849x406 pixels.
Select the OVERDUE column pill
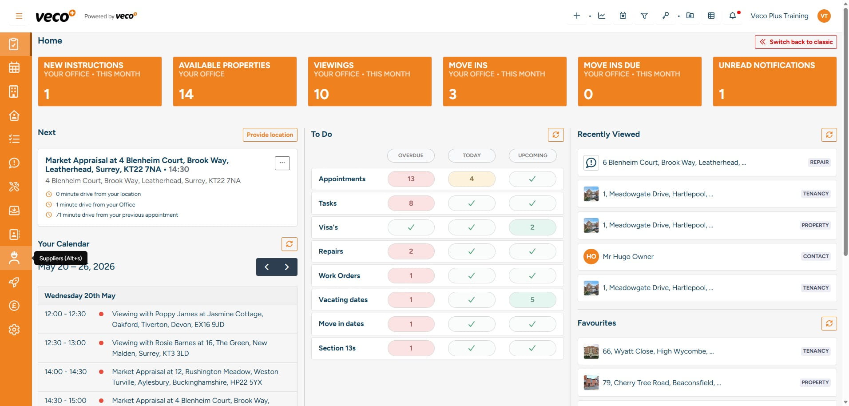(x=411, y=155)
